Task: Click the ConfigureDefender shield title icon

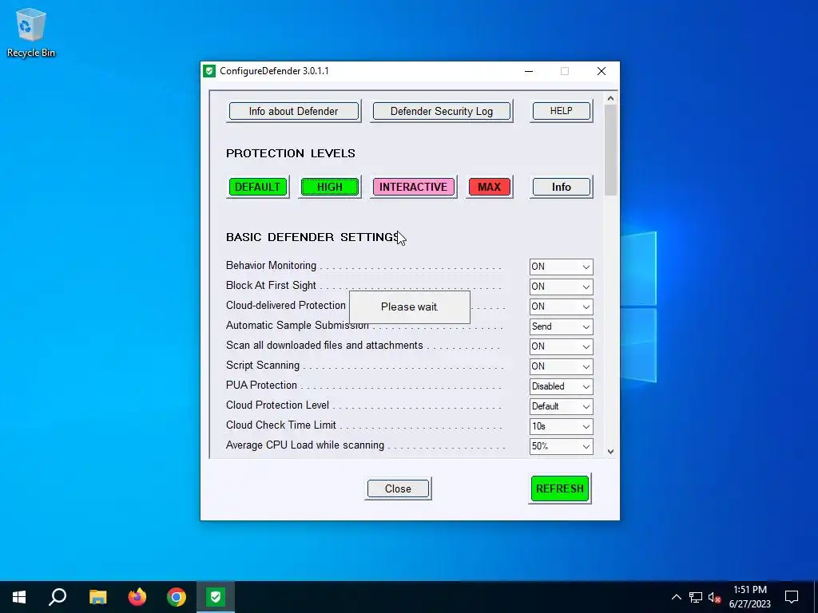Action: coord(210,71)
